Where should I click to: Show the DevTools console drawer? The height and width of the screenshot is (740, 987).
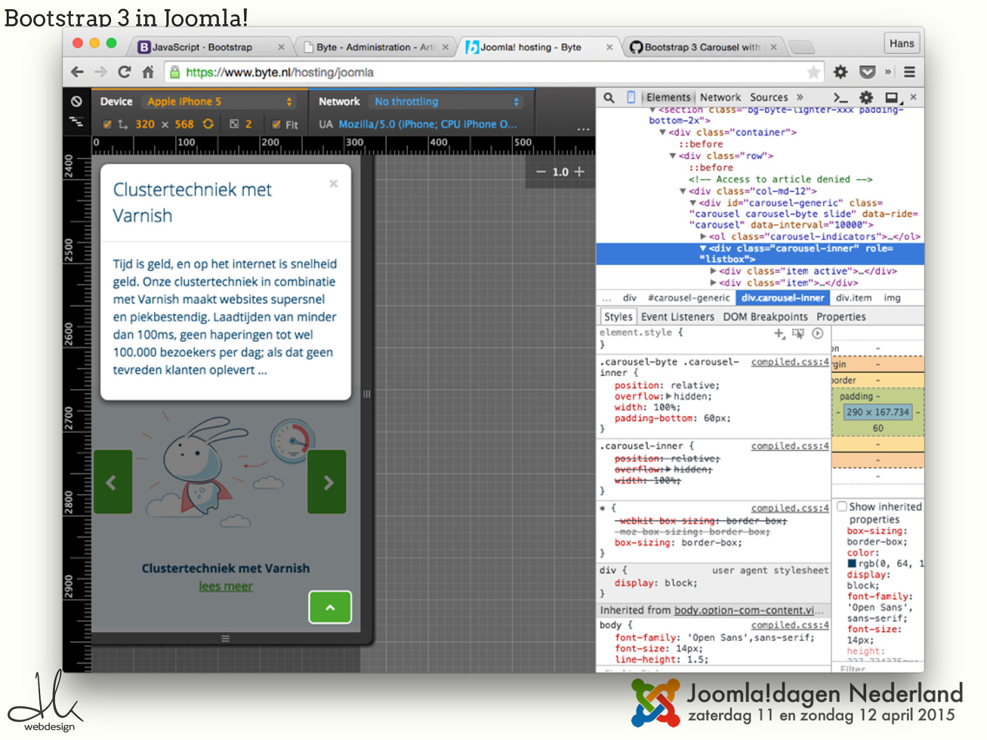click(x=840, y=97)
